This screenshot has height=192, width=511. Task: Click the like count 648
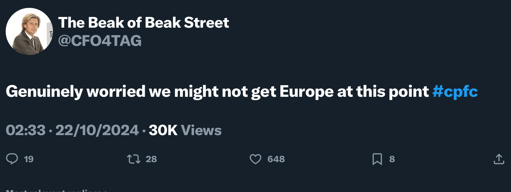276,159
